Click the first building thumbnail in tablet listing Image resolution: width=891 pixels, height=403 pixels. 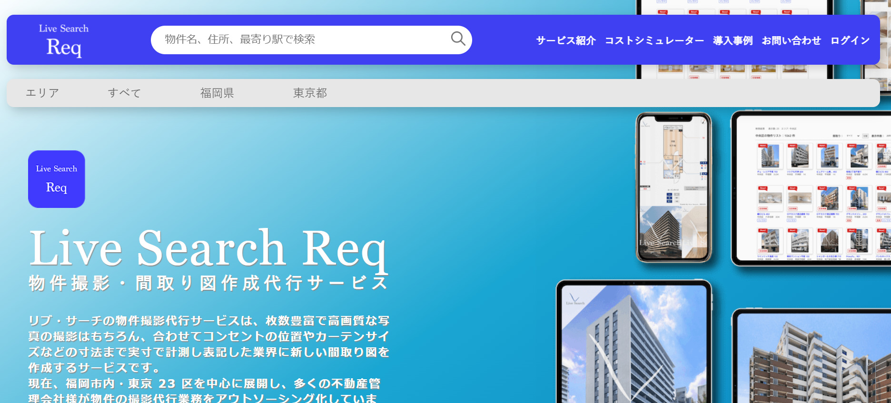(x=770, y=156)
